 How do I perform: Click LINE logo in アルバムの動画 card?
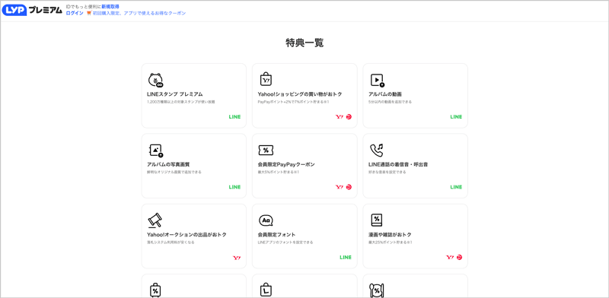tap(456, 117)
